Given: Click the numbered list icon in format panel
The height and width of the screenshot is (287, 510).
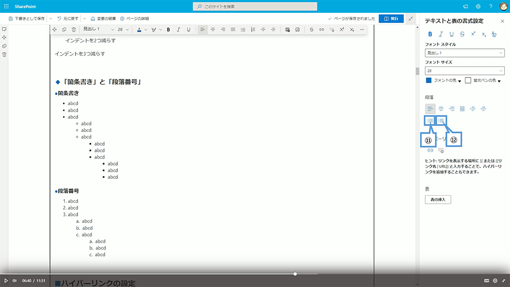Looking at the screenshot, I should (441, 121).
